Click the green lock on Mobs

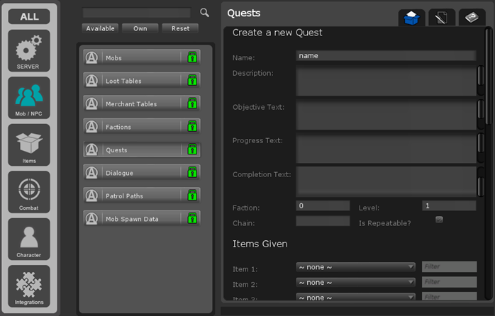click(x=191, y=57)
